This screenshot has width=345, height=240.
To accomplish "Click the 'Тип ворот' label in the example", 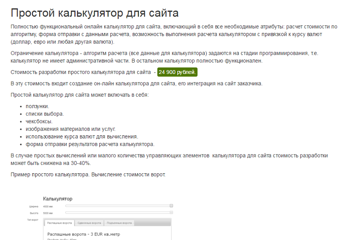I will tap(33, 220).
